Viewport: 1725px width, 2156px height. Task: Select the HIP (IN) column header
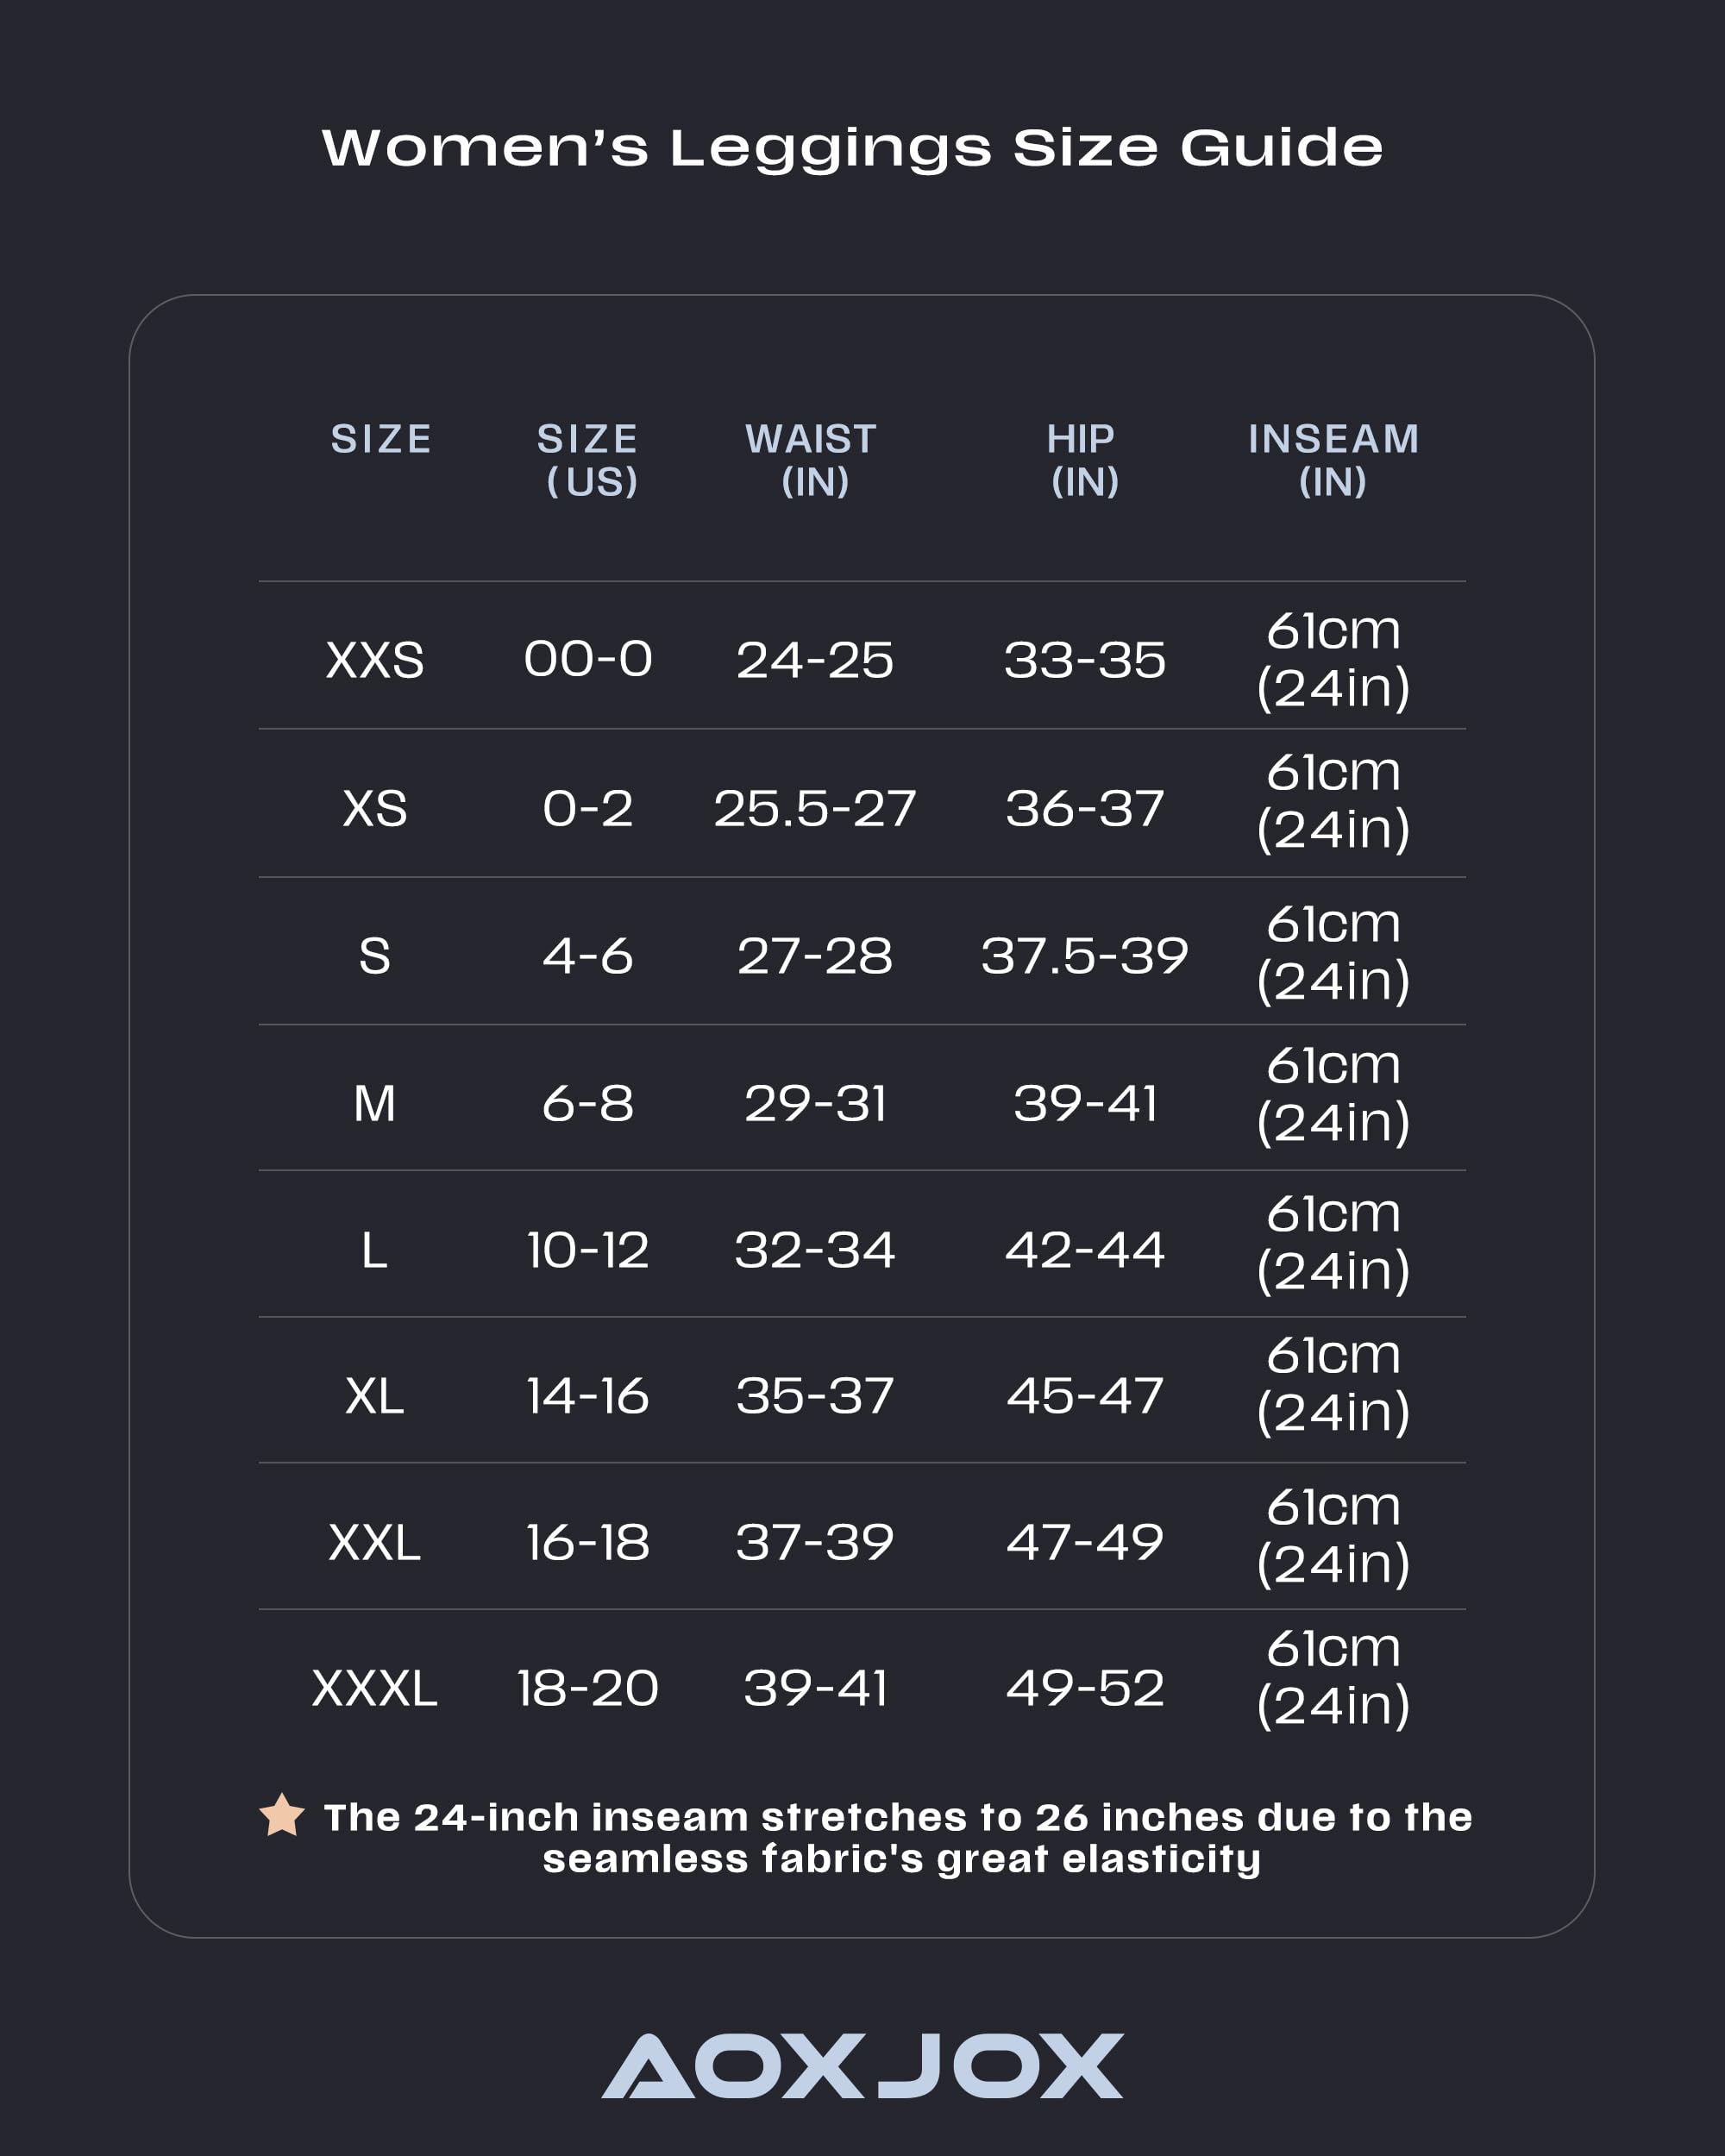click(1083, 460)
